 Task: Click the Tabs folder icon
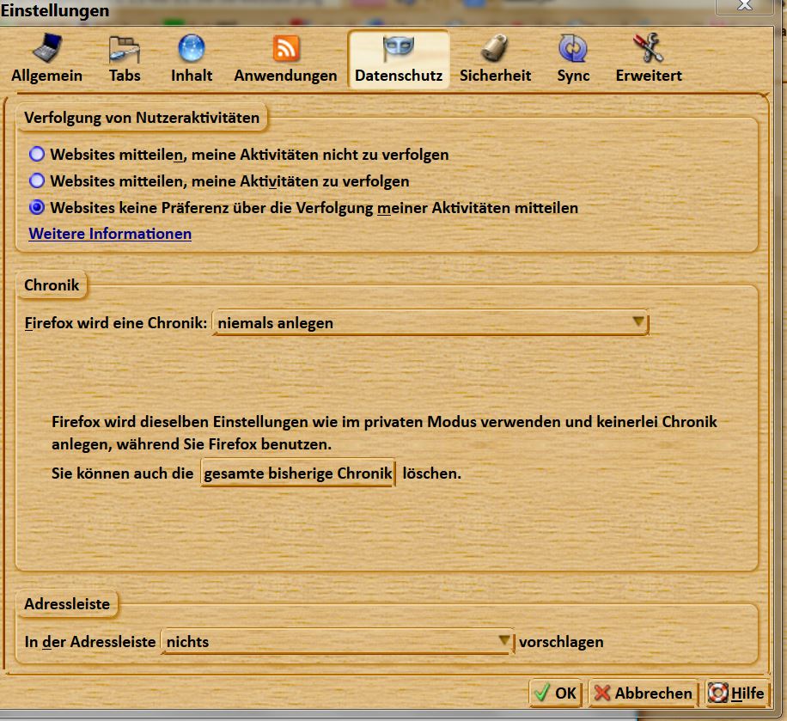pos(124,49)
